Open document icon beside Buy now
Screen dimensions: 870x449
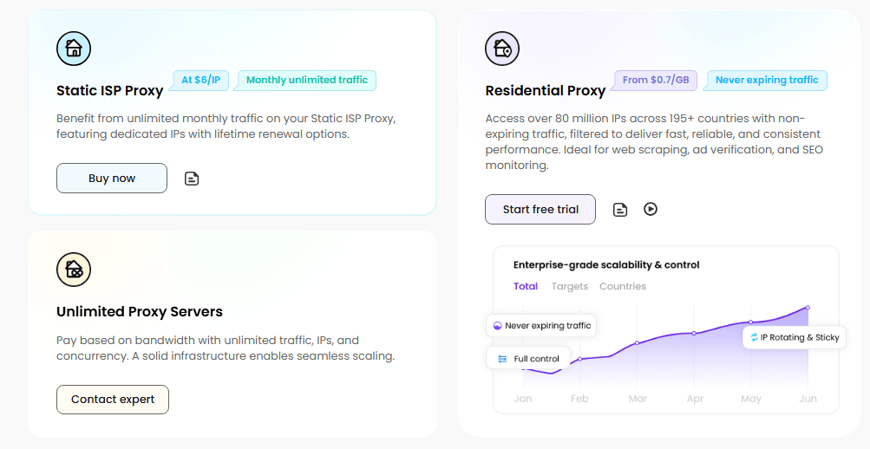point(192,179)
